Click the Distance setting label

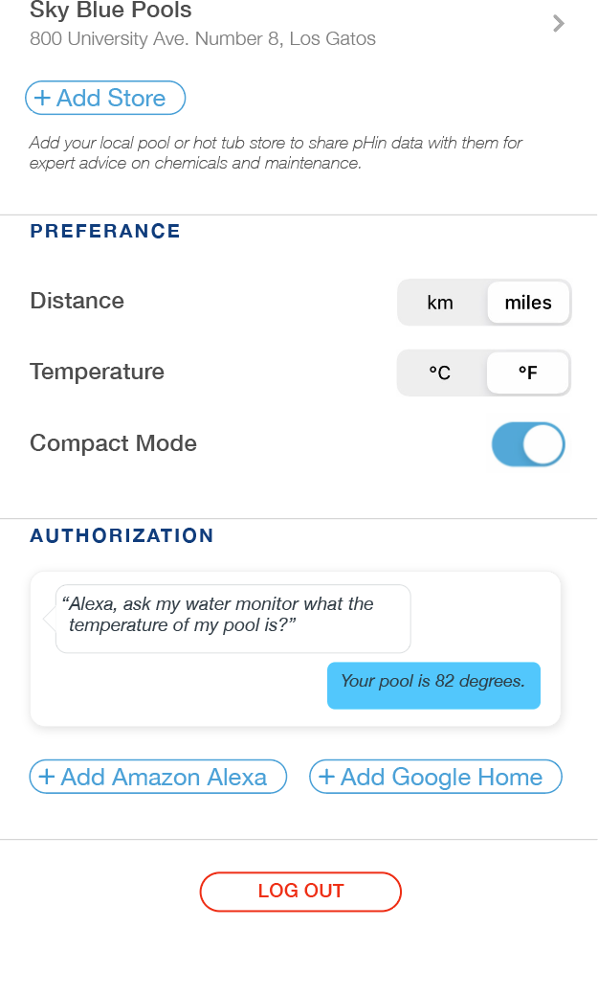tap(78, 301)
